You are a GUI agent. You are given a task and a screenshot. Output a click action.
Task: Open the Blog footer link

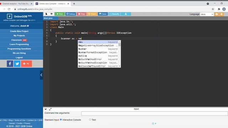pos(11,120)
